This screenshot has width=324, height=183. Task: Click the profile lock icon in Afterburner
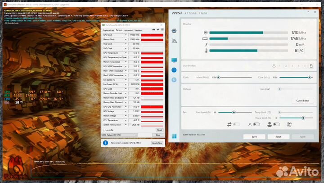pos(311,65)
